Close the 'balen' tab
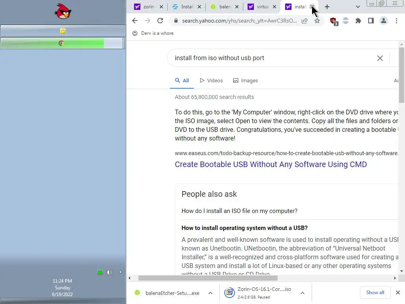This screenshot has width=405, height=304. pyautogui.click(x=237, y=7)
